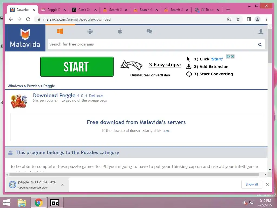
Task: Click the vertical scrollbar thumb
Action: 270,46
